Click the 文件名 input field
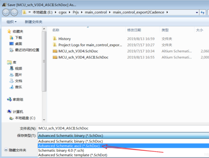Image resolution: width=209 pixels, height=158 pixels. 123,128
